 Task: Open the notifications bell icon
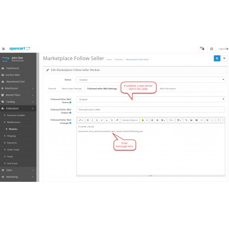coord(203,49)
